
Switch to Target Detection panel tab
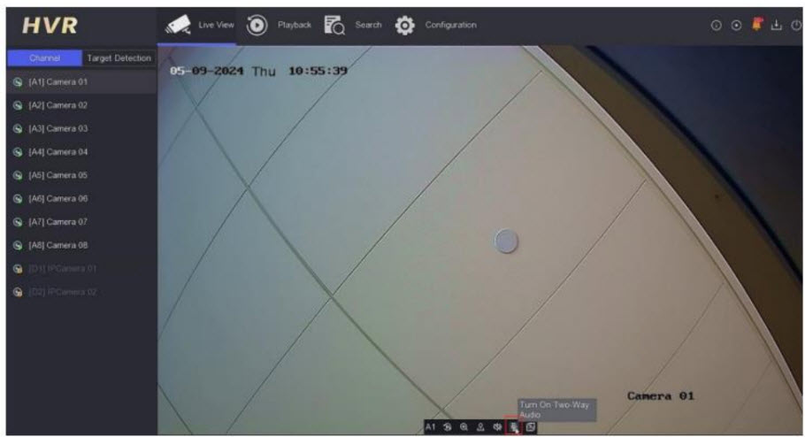119,57
